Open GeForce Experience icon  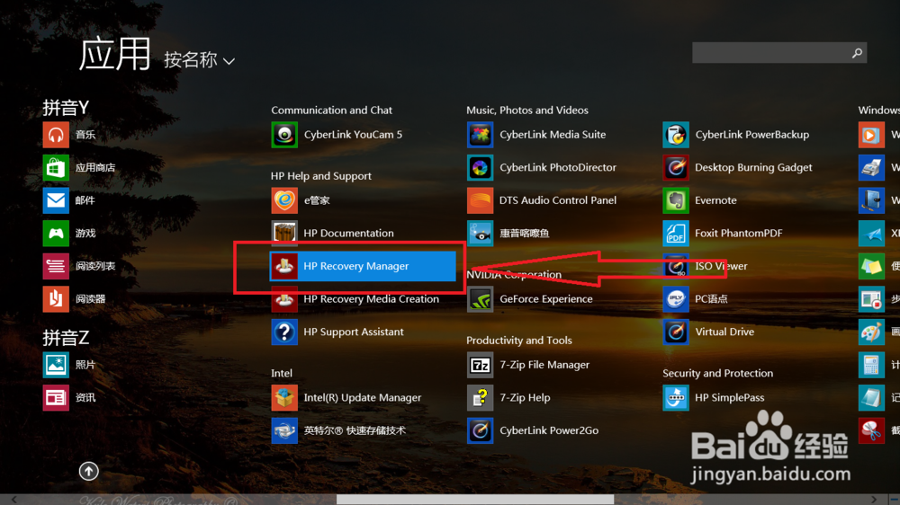click(480, 298)
